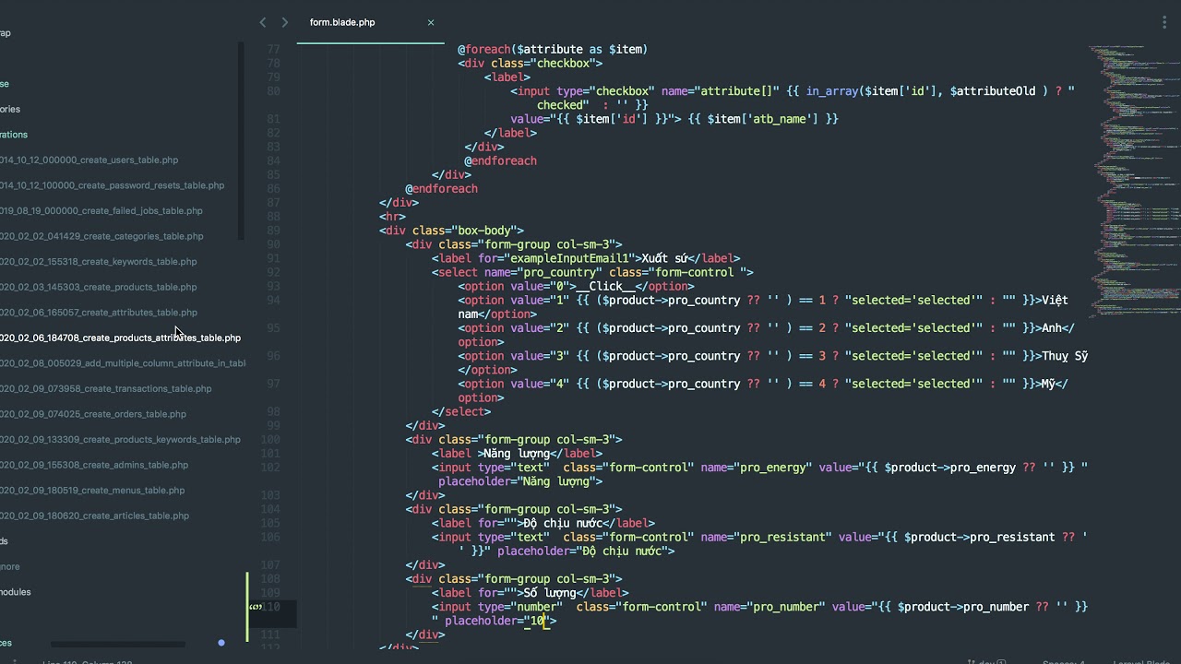Select the form.blade.php tab
The width and height of the screenshot is (1181, 664).
(342, 22)
